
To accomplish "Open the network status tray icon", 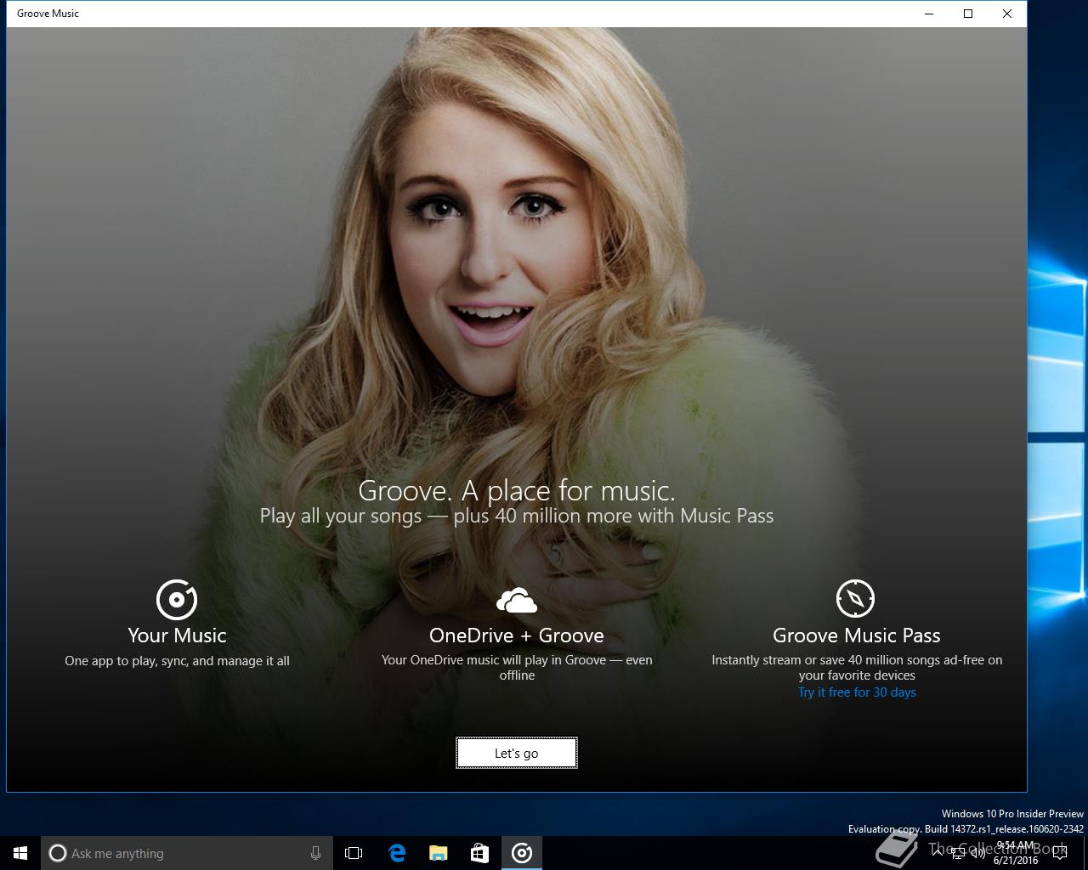I will click(x=959, y=853).
